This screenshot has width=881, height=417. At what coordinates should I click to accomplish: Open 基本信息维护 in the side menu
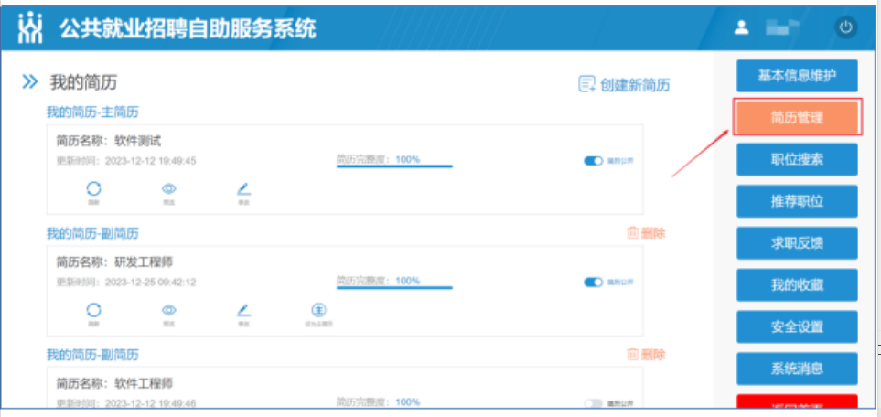click(797, 75)
